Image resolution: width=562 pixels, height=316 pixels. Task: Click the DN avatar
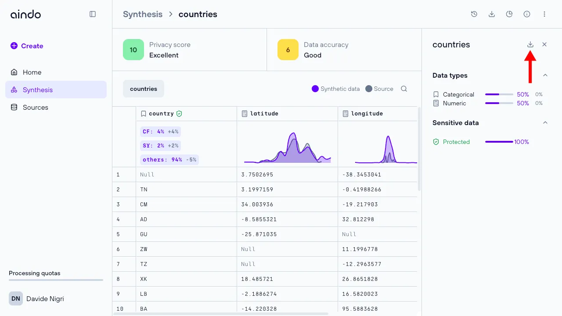pyautogui.click(x=16, y=298)
